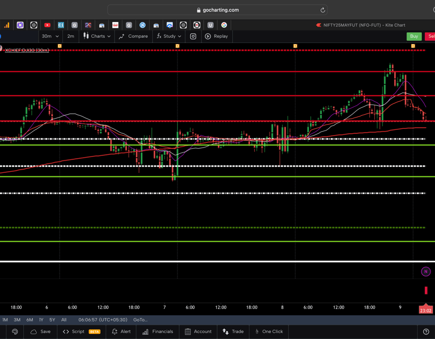This screenshot has width=435, height=339.
Task: Open the orange bar-chart analytics pinned tab
Action: 6,25
